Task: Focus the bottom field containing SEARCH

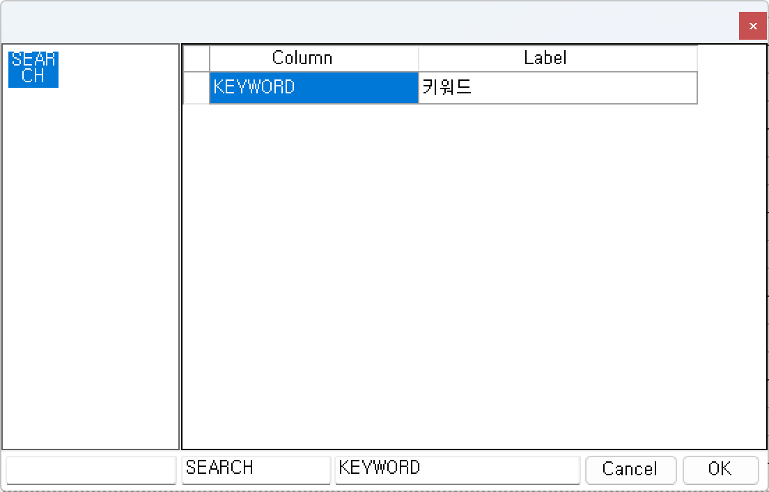Action: pyautogui.click(x=256, y=470)
